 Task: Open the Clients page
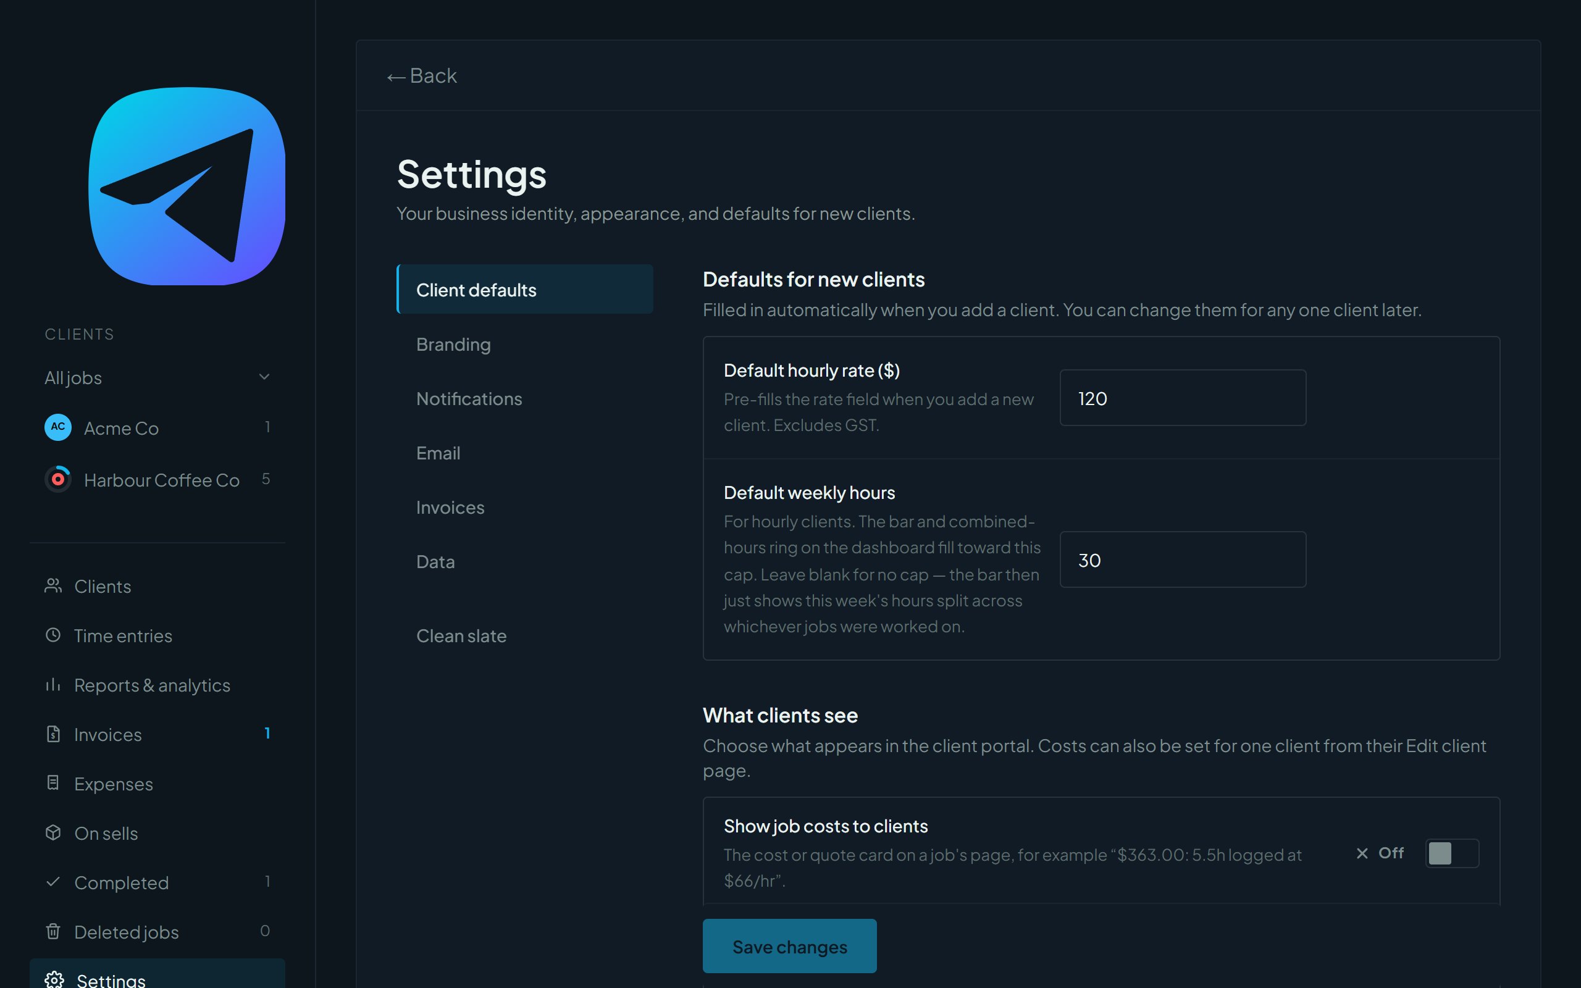157,586
